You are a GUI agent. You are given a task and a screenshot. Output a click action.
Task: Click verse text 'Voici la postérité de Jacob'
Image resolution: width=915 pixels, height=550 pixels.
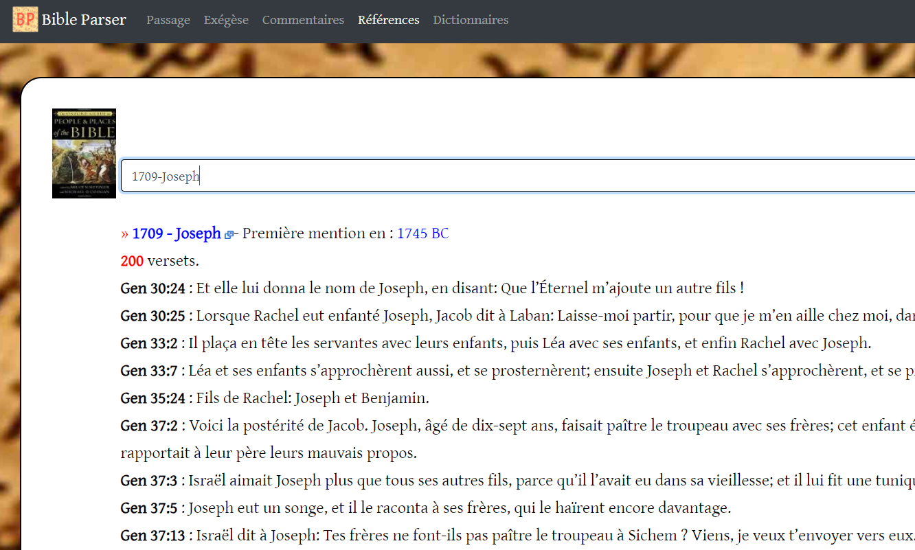278,426
